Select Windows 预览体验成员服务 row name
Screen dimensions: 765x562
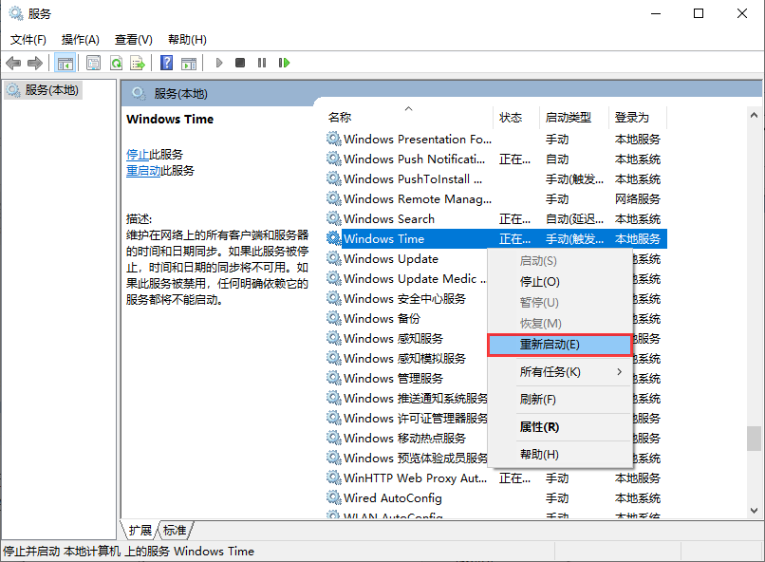416,459
